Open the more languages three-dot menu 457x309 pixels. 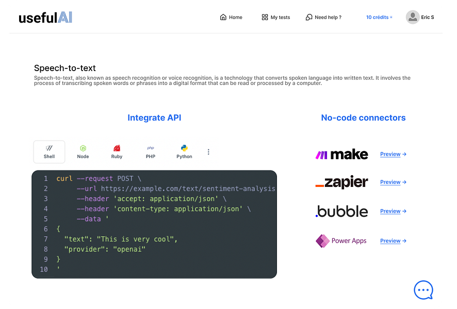tap(208, 152)
